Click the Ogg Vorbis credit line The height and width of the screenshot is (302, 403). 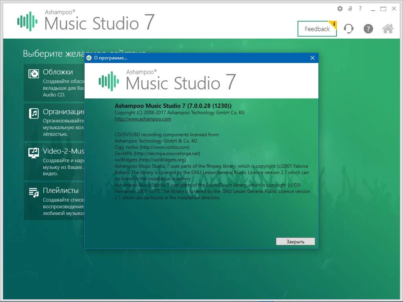tap(152, 147)
